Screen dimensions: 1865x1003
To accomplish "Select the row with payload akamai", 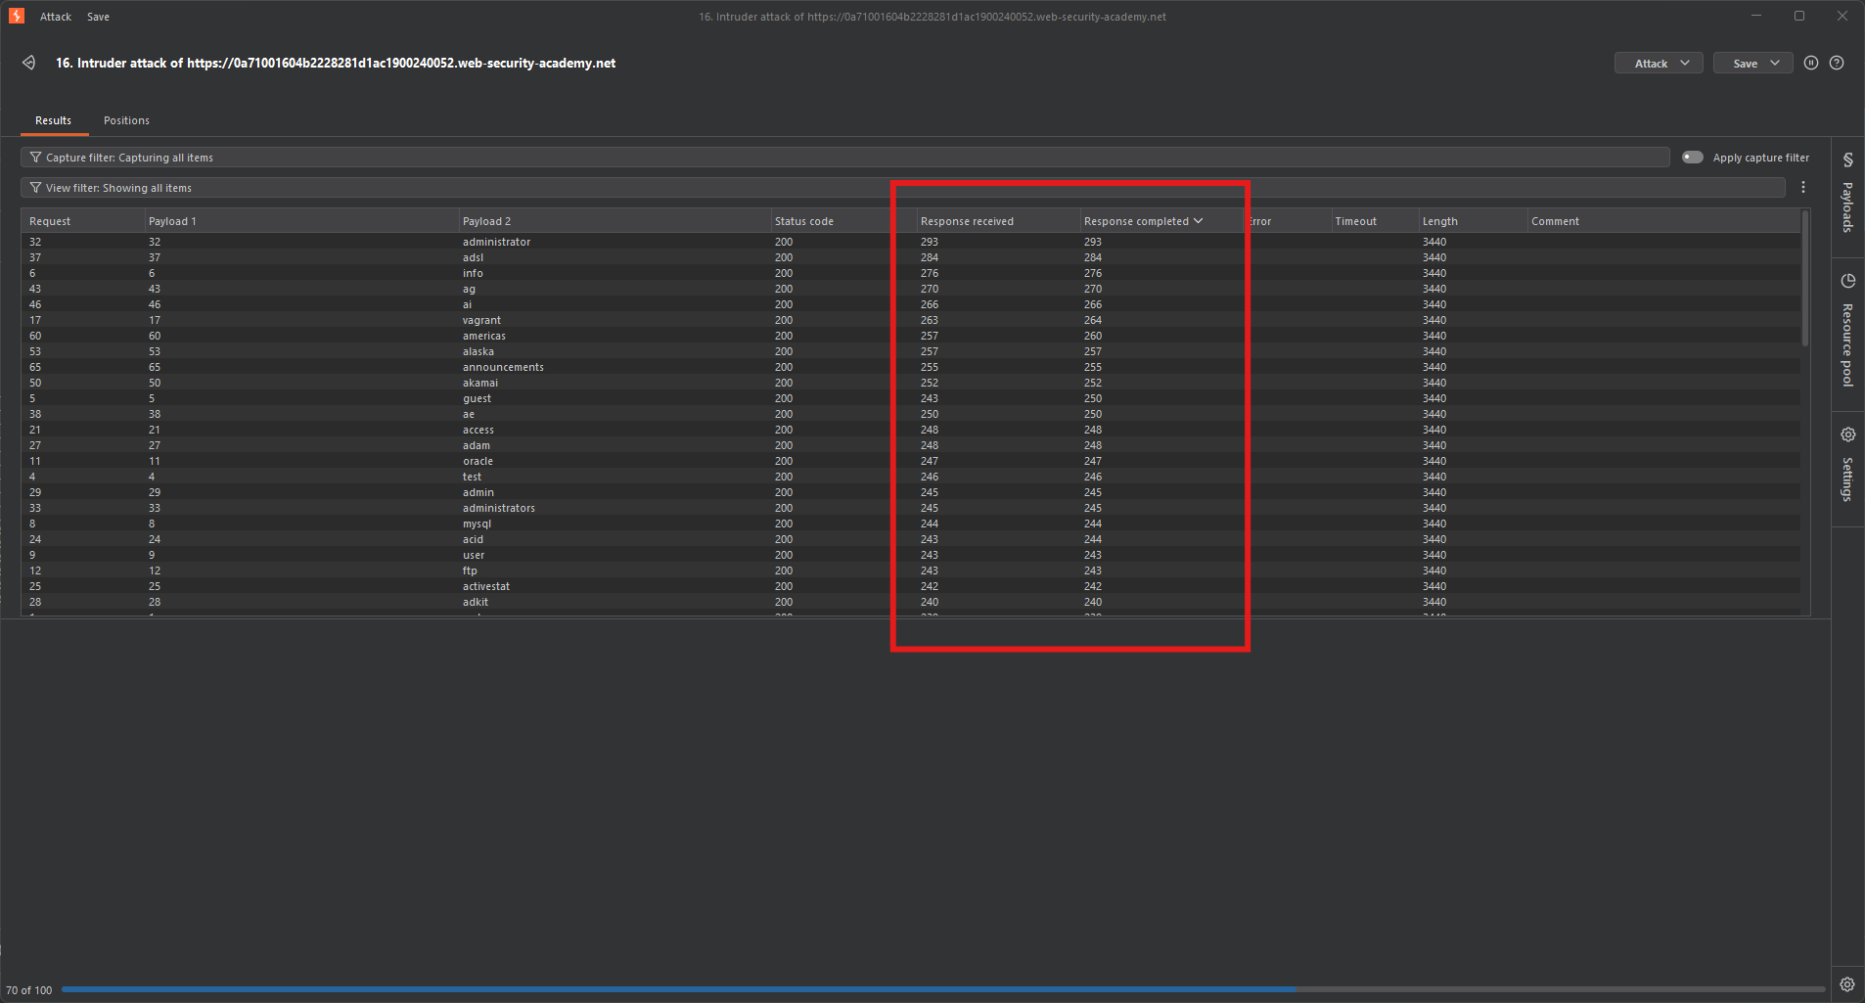I will coord(911,383).
